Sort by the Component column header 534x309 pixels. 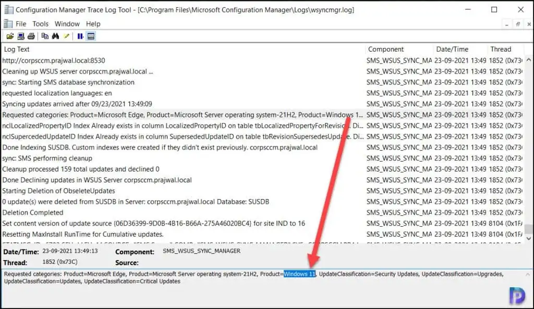pyautogui.click(x=399, y=49)
